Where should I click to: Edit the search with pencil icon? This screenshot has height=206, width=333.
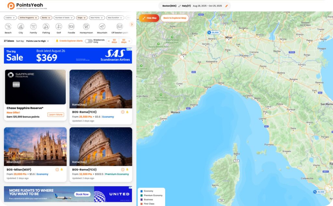point(226,6)
